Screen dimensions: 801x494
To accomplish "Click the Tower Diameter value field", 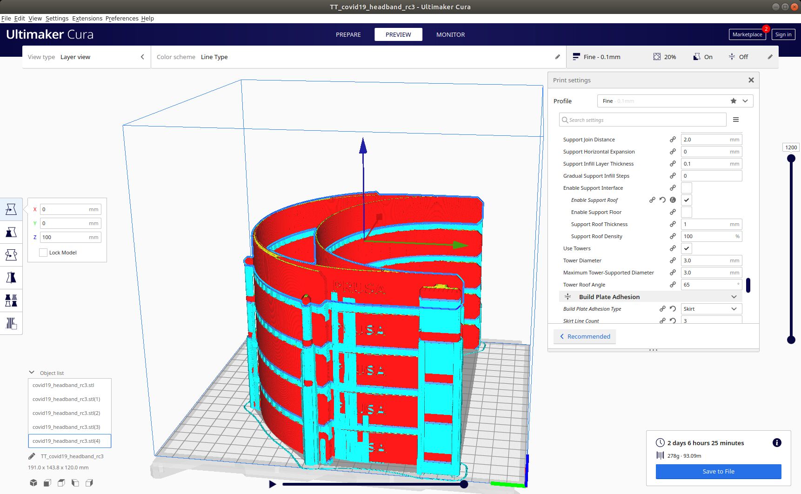I will (x=711, y=260).
